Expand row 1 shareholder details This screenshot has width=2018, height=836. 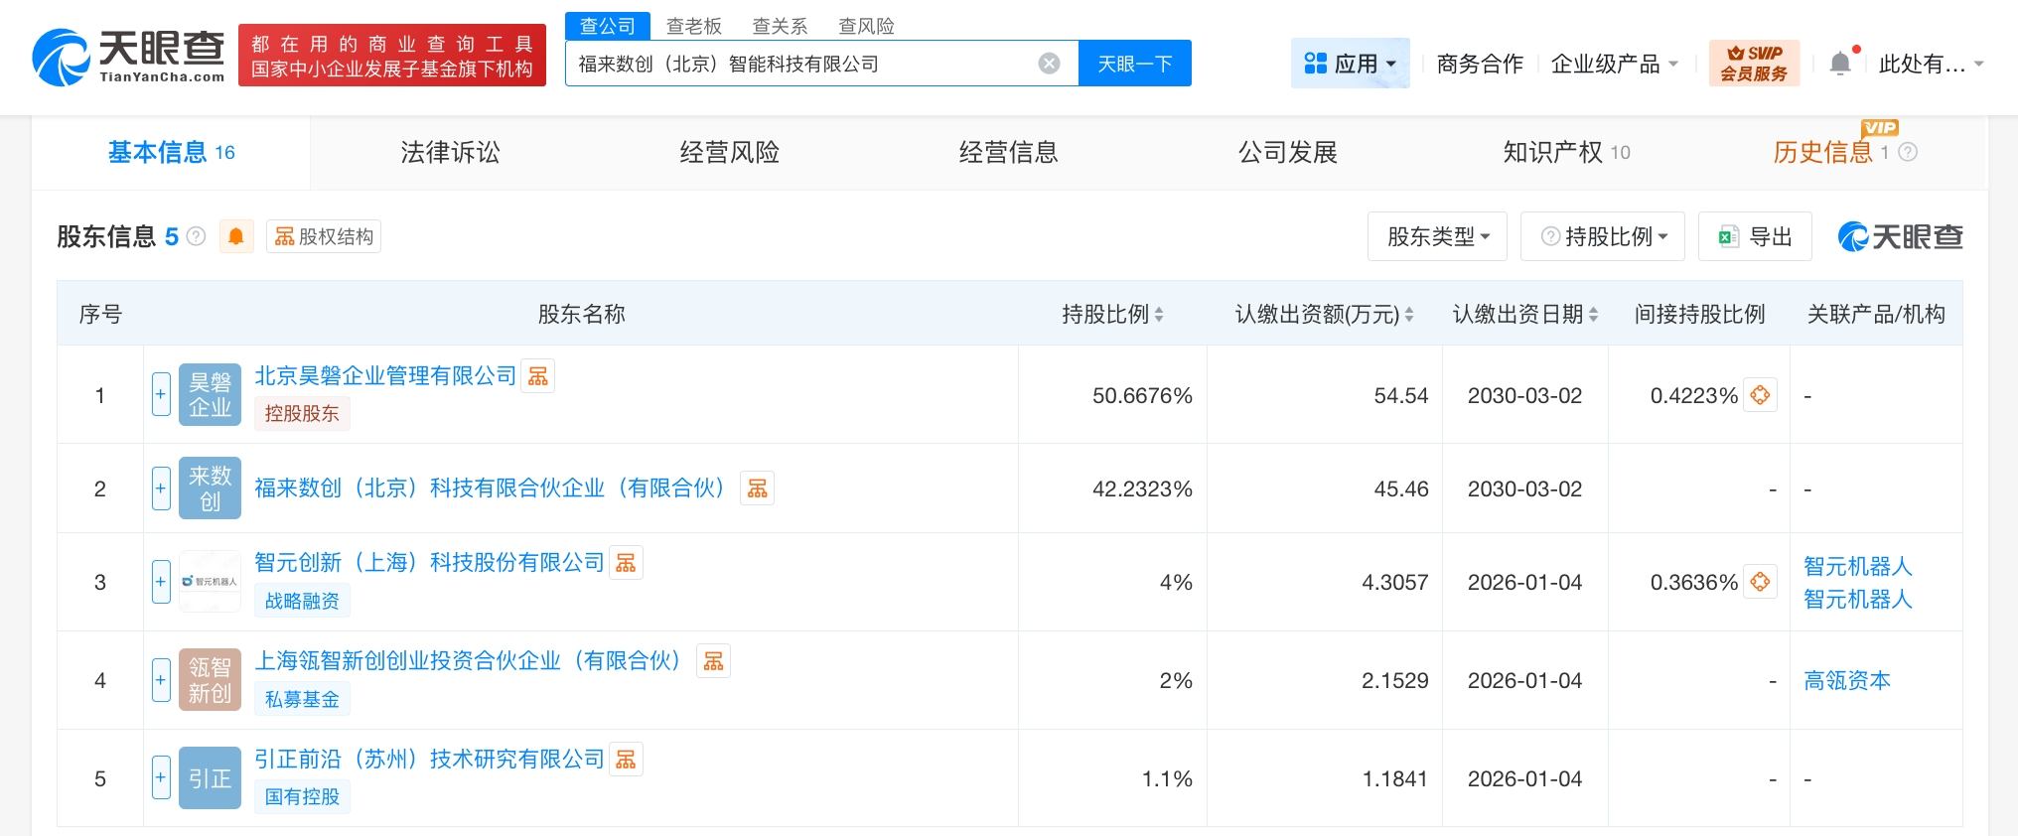[x=161, y=395]
